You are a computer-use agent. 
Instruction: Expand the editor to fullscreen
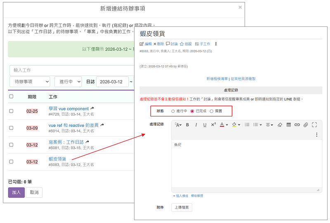[314, 125]
